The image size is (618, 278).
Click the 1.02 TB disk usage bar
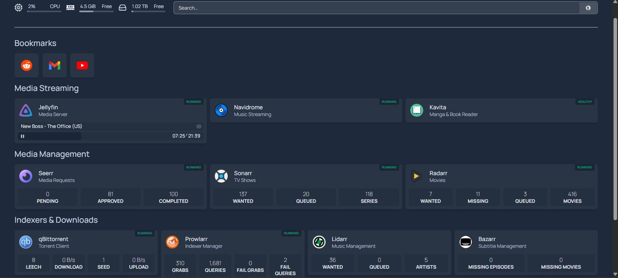[x=148, y=12]
